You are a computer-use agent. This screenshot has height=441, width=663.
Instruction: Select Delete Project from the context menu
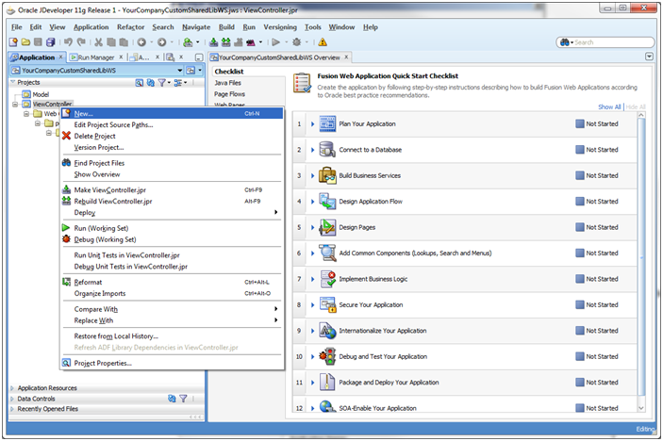tap(172, 136)
